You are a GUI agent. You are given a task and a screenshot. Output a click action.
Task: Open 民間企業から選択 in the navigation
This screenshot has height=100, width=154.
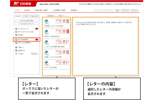tap(41, 10)
